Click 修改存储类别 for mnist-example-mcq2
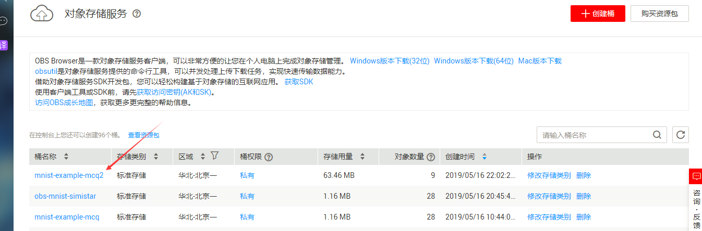The height and width of the screenshot is (231, 702). click(x=549, y=175)
